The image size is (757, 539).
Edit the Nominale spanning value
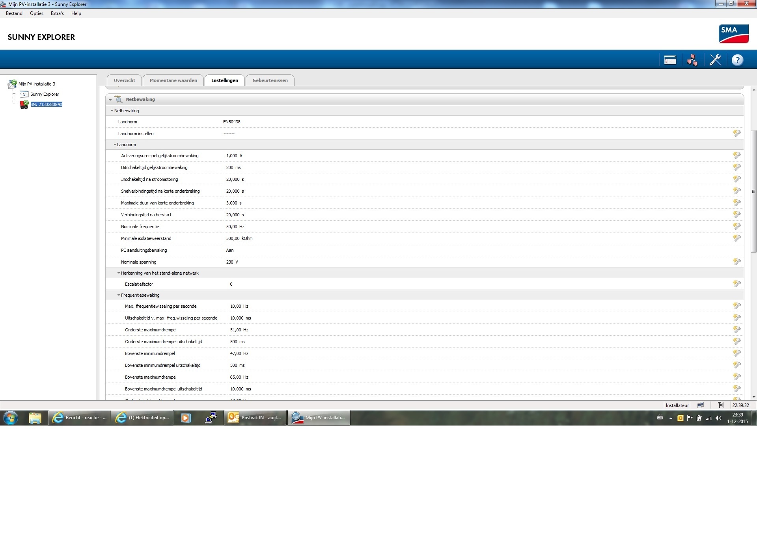[736, 262]
